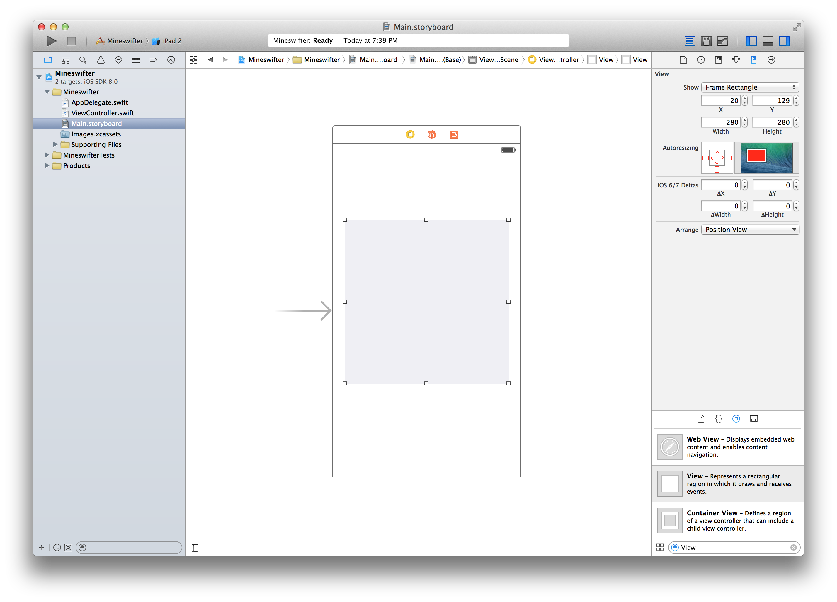Switch to the Standard editor

tap(689, 41)
